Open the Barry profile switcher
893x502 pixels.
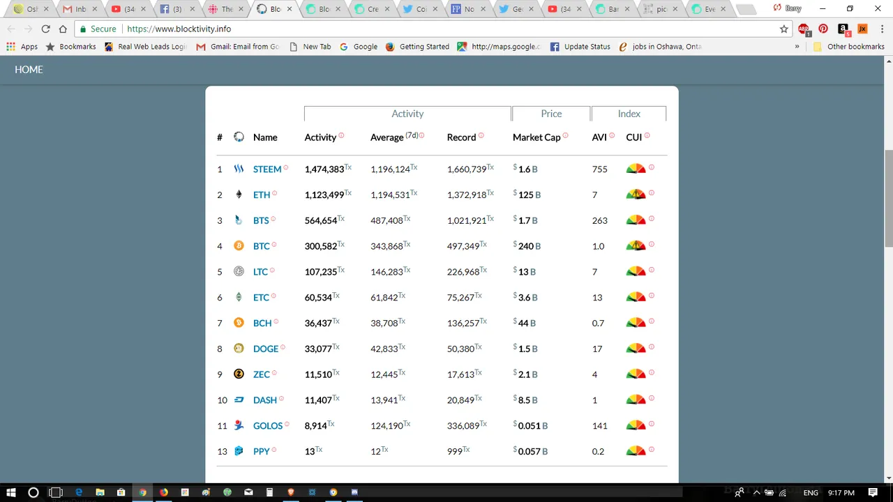pos(787,8)
